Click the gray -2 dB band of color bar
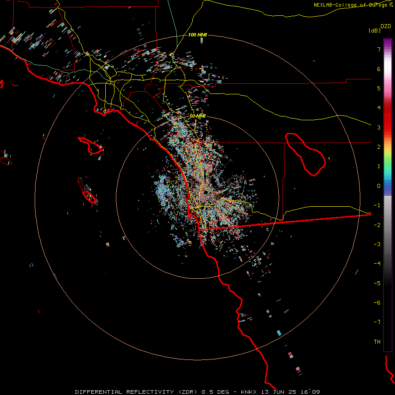The image size is (395, 395). tap(388, 225)
